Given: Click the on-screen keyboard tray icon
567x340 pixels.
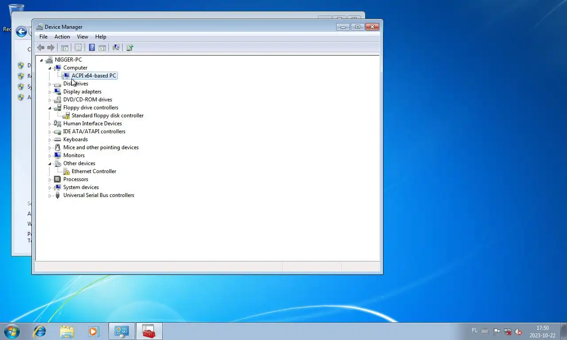Looking at the screenshot, I should 485,331.
